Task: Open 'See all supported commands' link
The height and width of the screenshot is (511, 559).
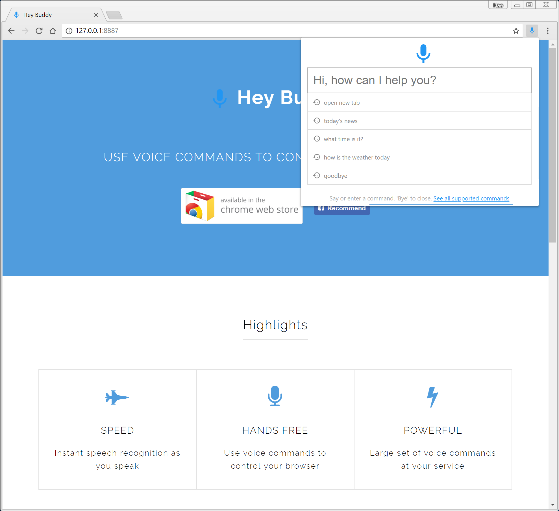Action: (471, 198)
